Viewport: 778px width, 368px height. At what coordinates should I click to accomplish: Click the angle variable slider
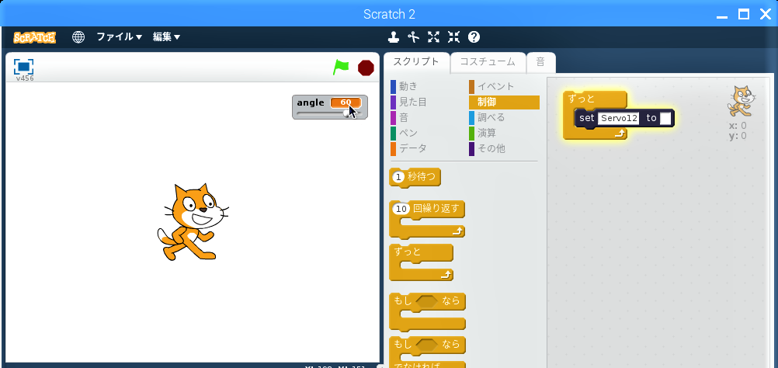point(329,113)
